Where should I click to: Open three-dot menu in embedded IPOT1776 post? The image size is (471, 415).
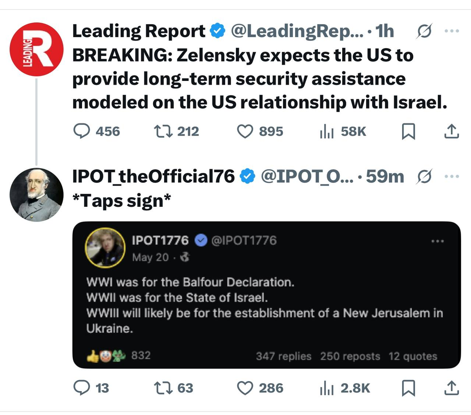tap(437, 241)
